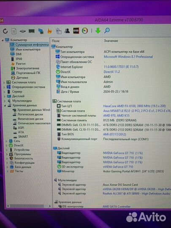Viewport: 171px width, 228px height.
Task: Click the Значение column header
Action: point(111,41)
